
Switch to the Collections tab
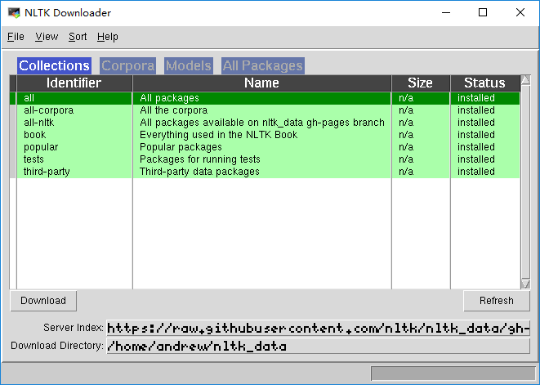(x=54, y=65)
